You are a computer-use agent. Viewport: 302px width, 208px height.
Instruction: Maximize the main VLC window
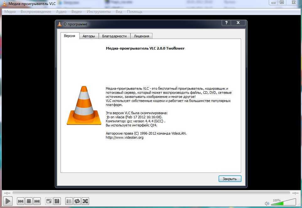[282, 3]
